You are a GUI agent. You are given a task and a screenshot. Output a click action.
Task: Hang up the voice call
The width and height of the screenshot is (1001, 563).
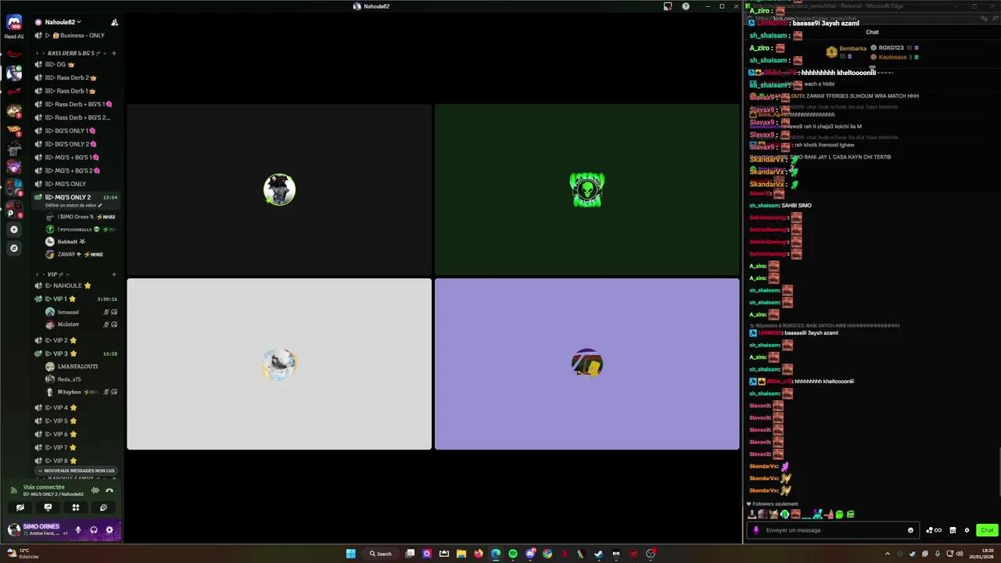(x=109, y=490)
